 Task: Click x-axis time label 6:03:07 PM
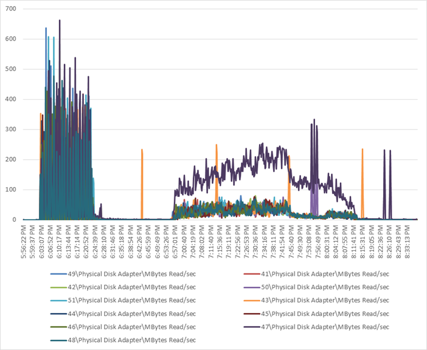[41, 242]
